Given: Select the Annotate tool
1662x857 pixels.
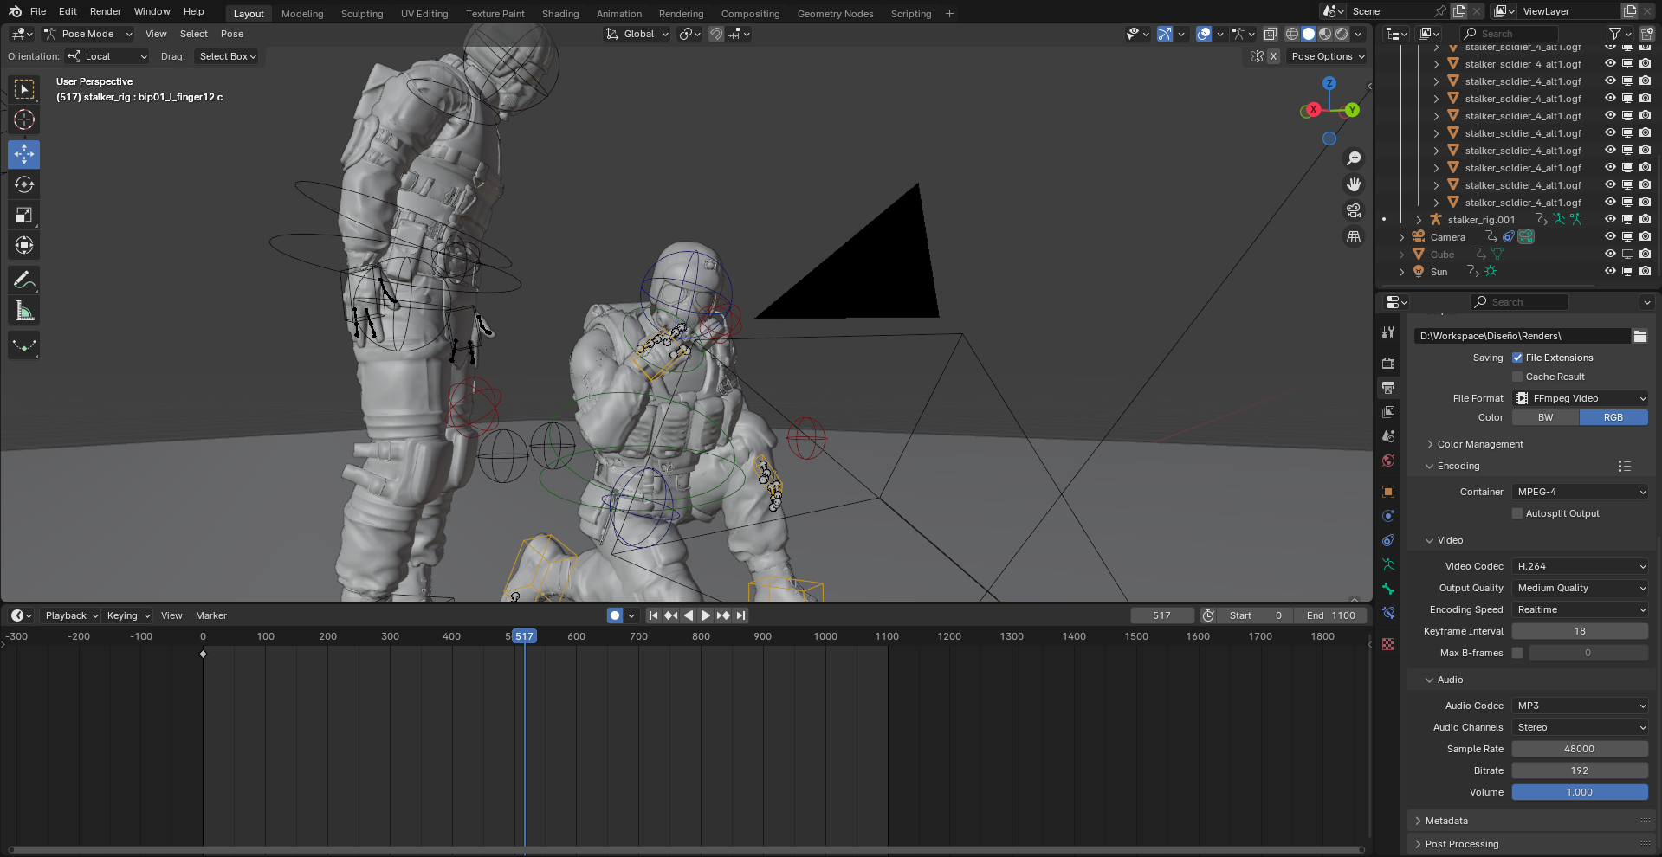Looking at the screenshot, I should point(24,280).
